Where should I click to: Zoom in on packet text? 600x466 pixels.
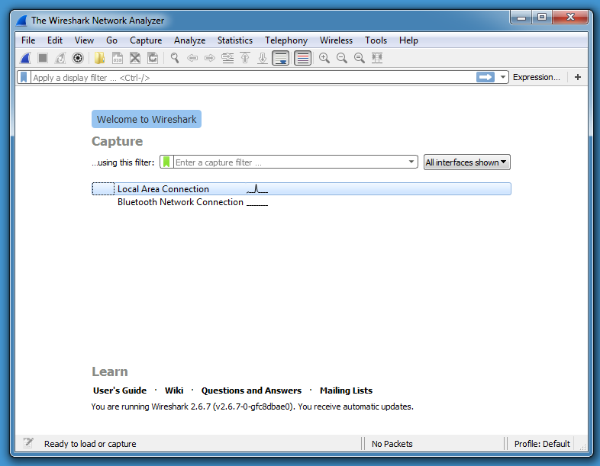click(x=324, y=58)
